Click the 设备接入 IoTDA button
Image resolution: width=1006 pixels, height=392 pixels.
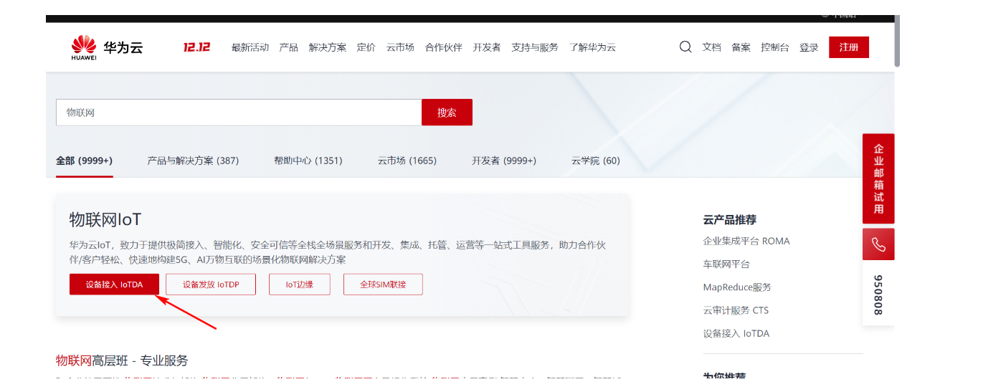coord(114,285)
